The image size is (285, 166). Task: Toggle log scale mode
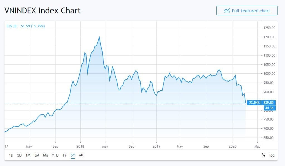click(272, 155)
